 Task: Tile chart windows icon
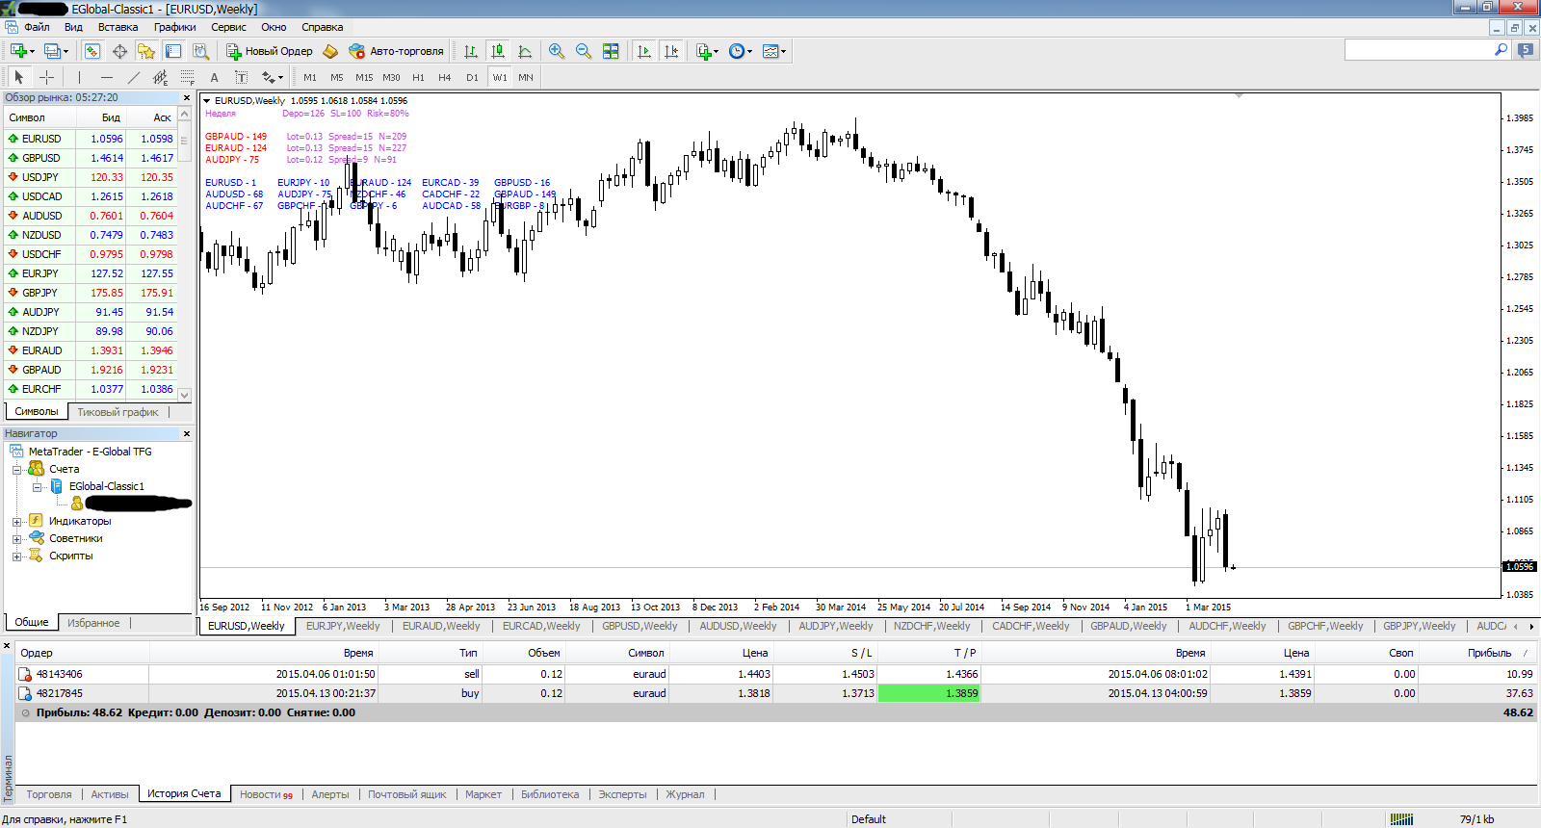[611, 51]
